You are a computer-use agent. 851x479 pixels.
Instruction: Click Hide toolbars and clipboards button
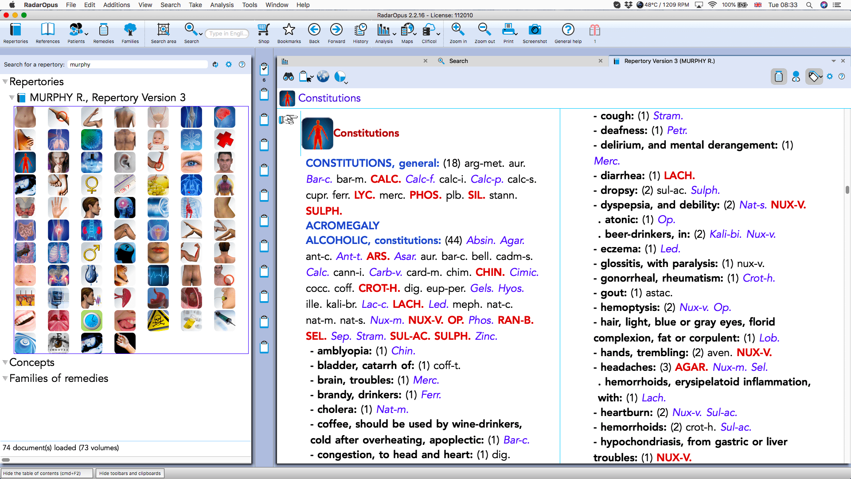point(130,473)
